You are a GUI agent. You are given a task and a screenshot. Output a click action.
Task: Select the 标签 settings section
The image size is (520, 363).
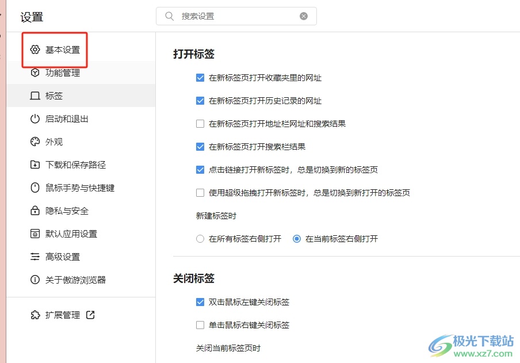[x=81, y=95]
